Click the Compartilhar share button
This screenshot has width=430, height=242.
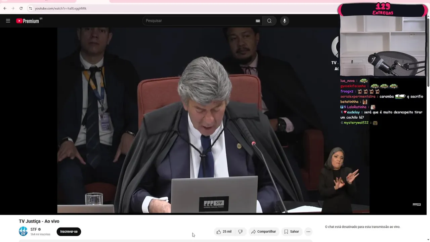[264, 232]
